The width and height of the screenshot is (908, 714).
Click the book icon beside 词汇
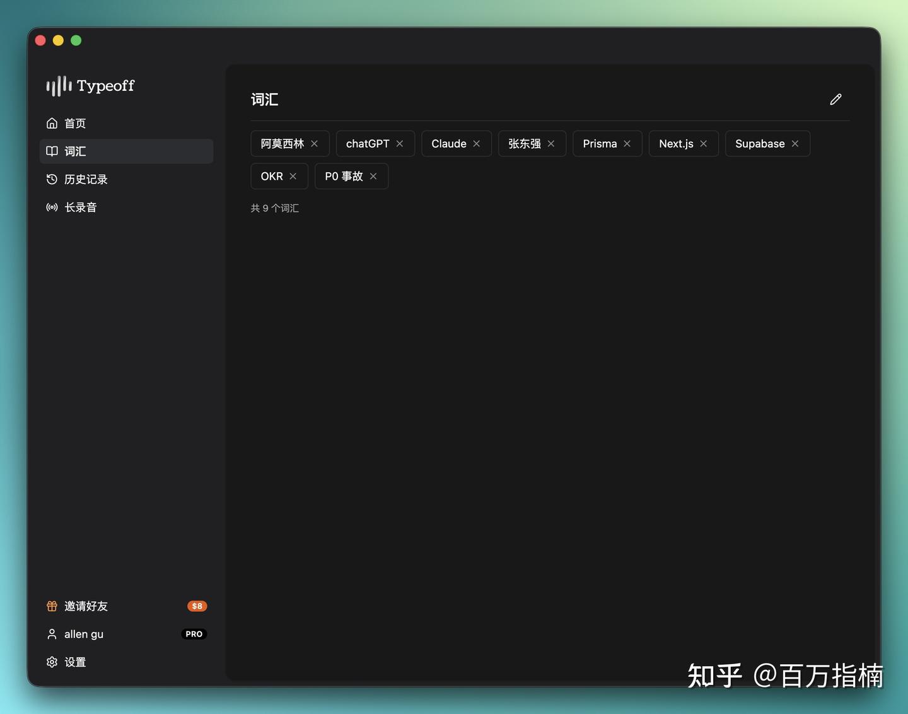[x=52, y=151]
